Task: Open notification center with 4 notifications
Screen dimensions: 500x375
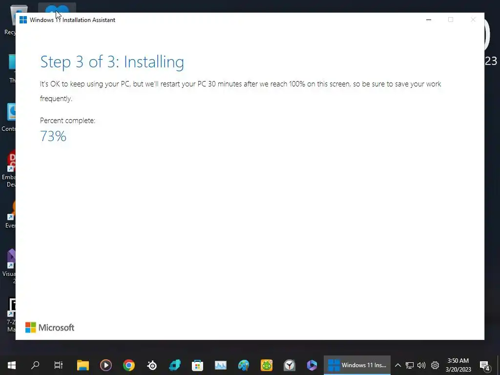Action: click(x=485, y=365)
